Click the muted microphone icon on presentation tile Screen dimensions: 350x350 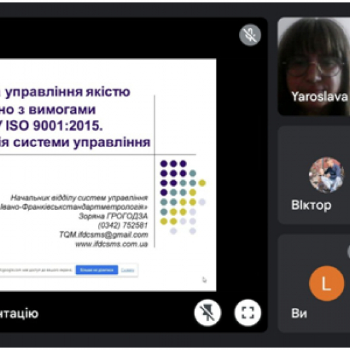pyautogui.click(x=250, y=35)
